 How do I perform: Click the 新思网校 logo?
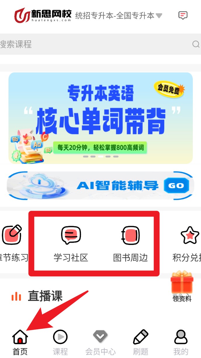[43, 15]
